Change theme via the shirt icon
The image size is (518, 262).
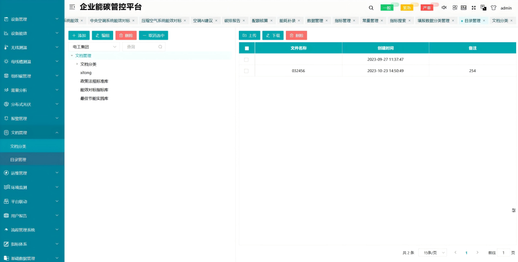[x=494, y=8]
